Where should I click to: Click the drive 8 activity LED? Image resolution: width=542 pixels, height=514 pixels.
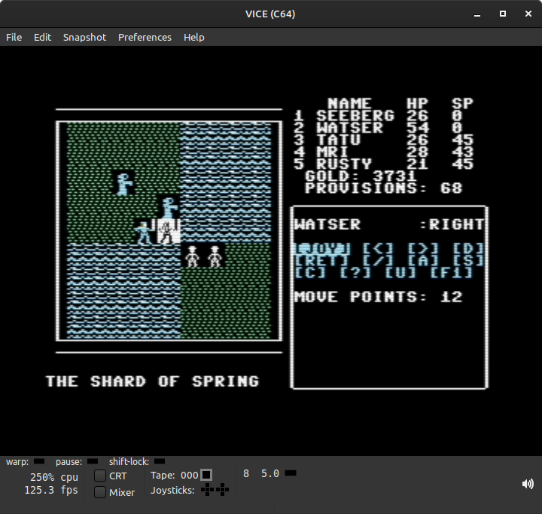(x=291, y=473)
